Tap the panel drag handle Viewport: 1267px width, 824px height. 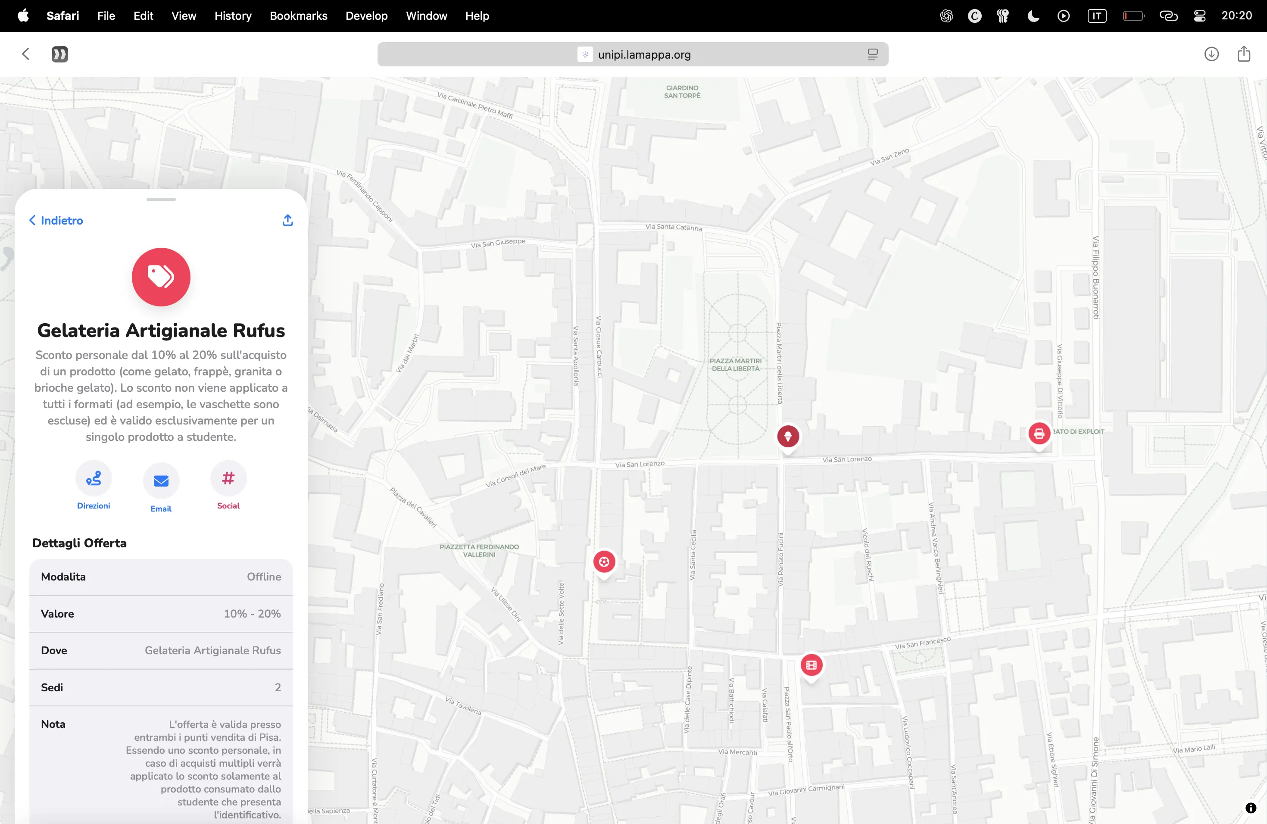point(161,200)
